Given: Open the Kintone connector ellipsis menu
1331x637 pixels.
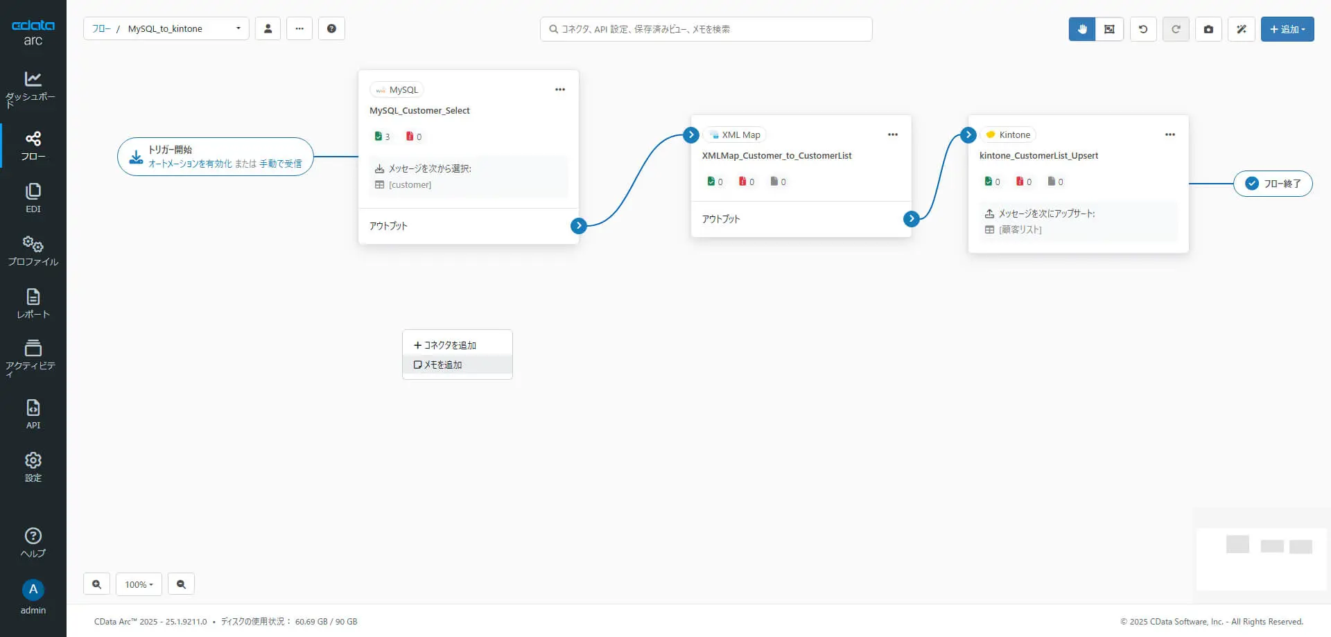Looking at the screenshot, I should pyautogui.click(x=1170, y=134).
